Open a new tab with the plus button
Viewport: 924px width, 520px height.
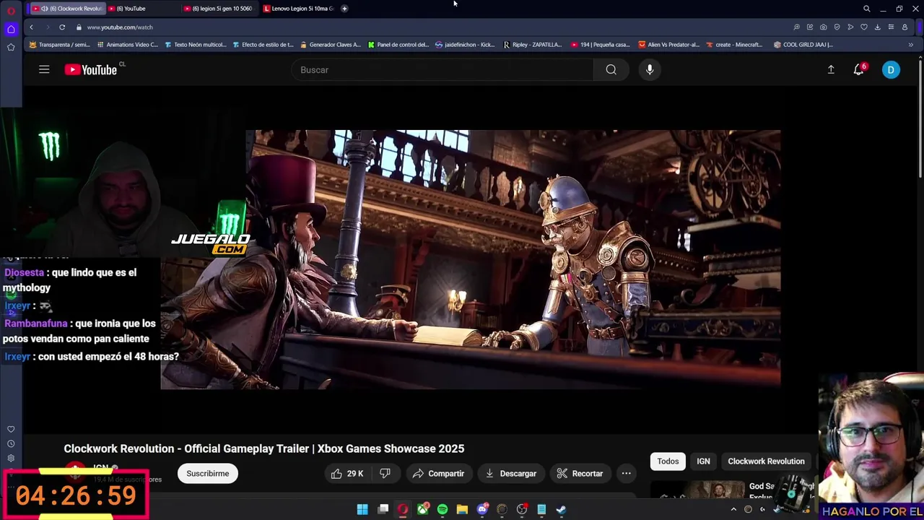click(344, 9)
